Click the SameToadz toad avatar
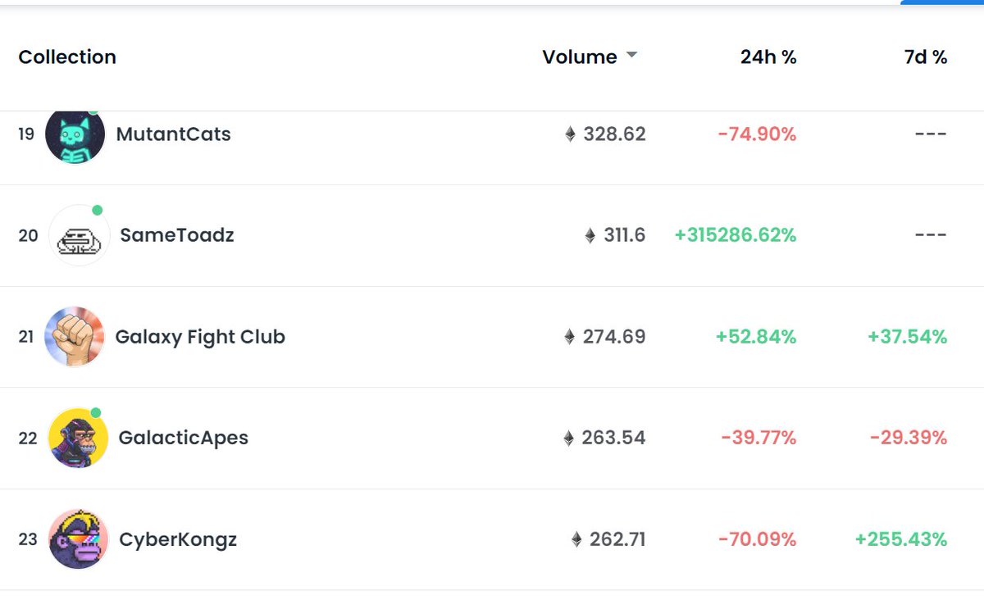Image resolution: width=984 pixels, height=600 pixels. 80,236
